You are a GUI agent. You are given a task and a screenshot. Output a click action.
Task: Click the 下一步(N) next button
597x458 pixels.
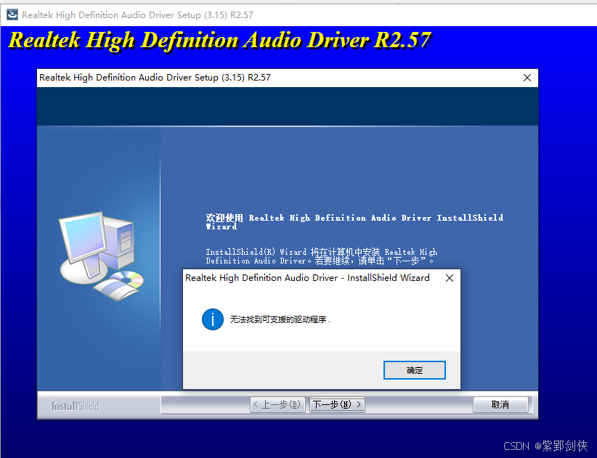point(337,404)
